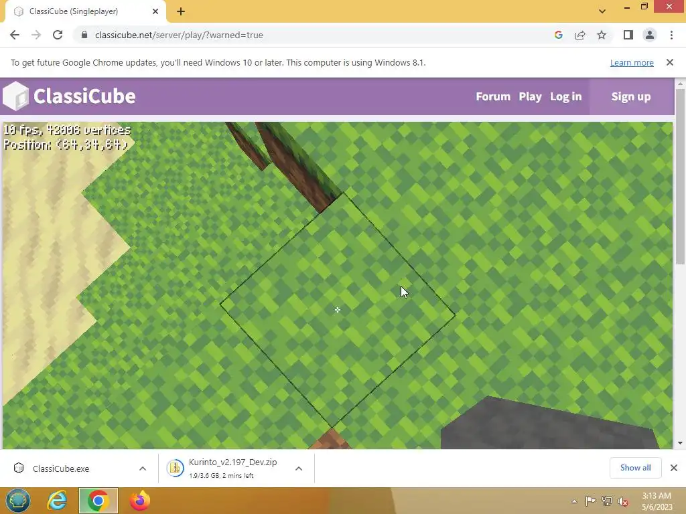Open the tab search dropdown
Image resolution: width=686 pixels, height=514 pixels.
[x=602, y=11]
